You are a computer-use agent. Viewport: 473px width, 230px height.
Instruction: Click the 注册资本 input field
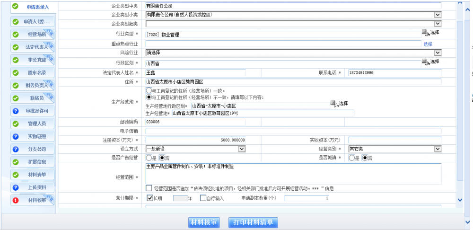[196, 140]
